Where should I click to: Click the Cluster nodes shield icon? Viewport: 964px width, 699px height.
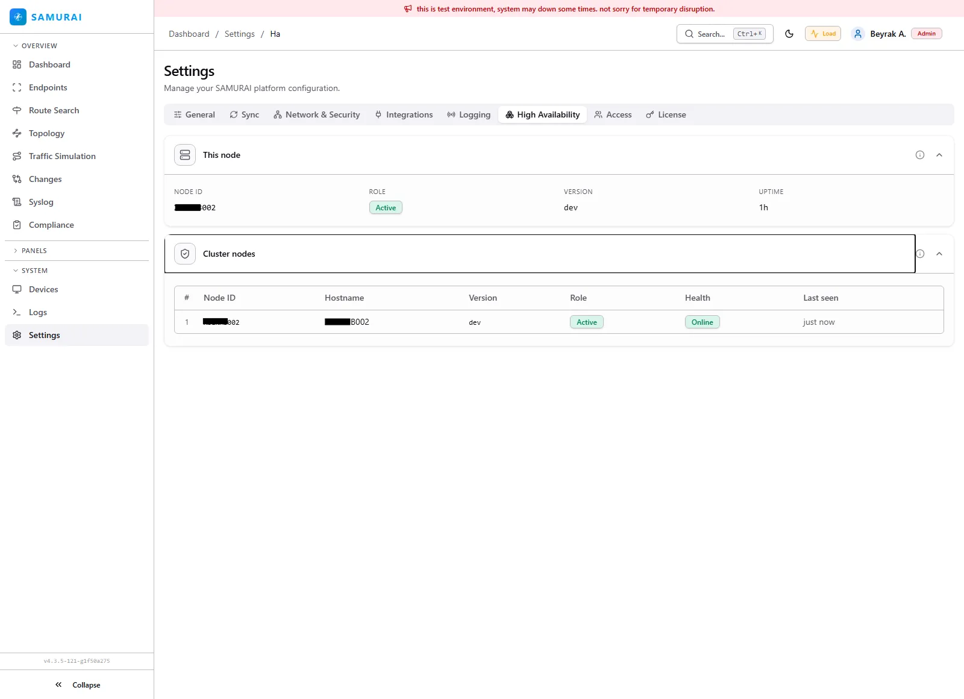click(x=185, y=254)
